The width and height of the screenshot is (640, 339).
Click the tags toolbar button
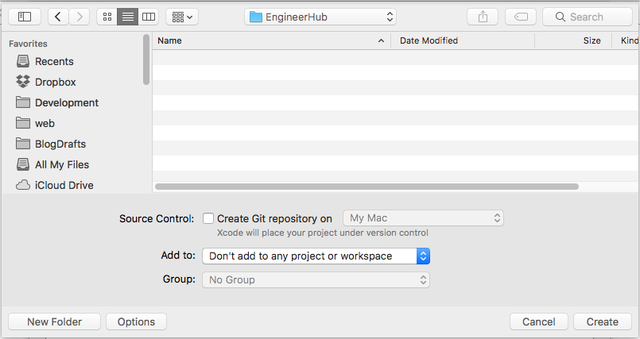521,17
